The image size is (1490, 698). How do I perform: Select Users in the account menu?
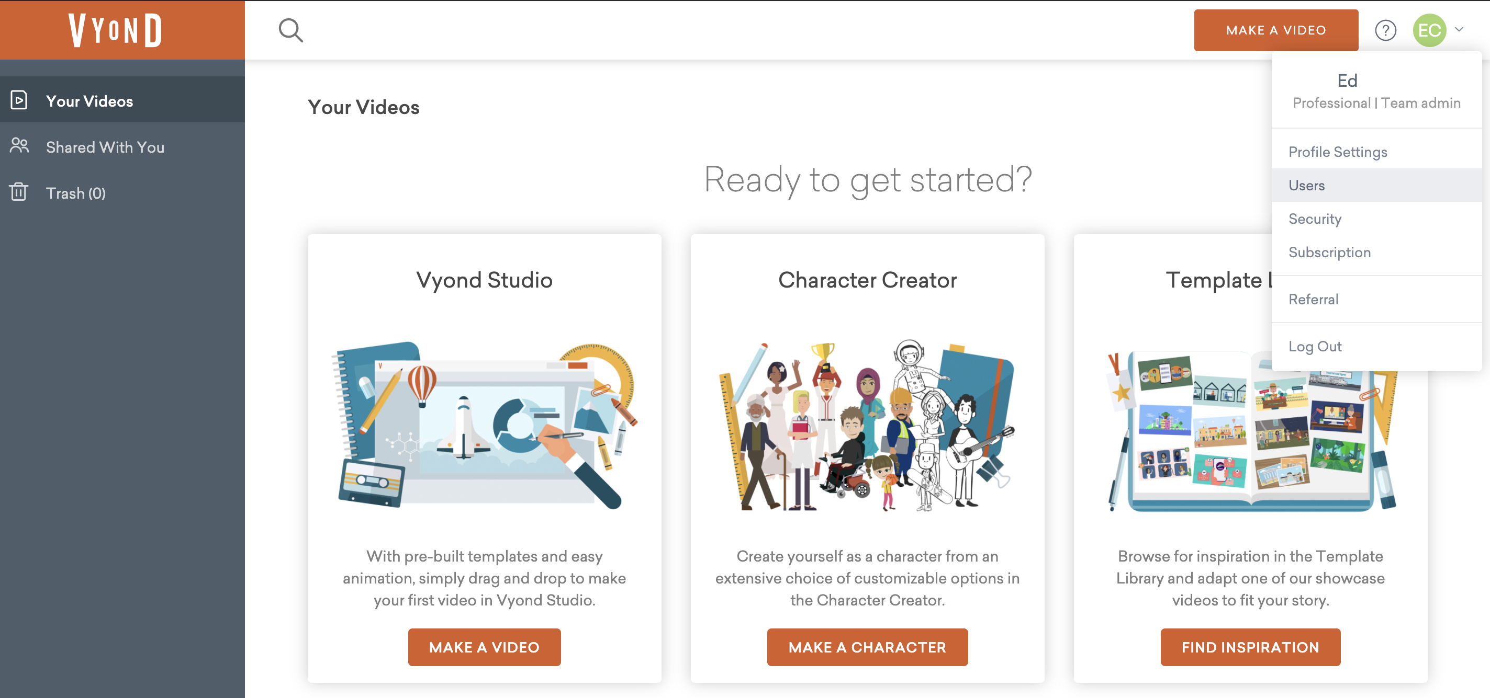(x=1306, y=186)
